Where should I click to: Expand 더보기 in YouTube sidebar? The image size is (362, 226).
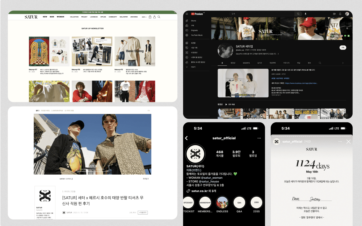click(191, 67)
